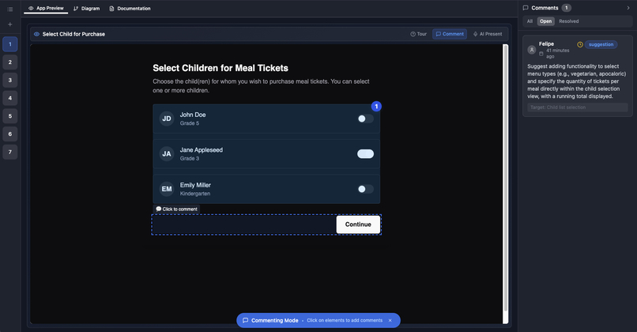Click the pending clock icon on comment

pyautogui.click(x=580, y=45)
